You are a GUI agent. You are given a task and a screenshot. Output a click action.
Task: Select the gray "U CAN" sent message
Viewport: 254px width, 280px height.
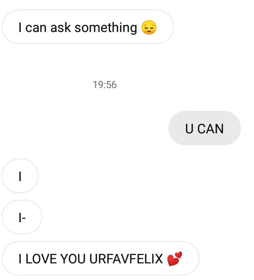(205, 128)
